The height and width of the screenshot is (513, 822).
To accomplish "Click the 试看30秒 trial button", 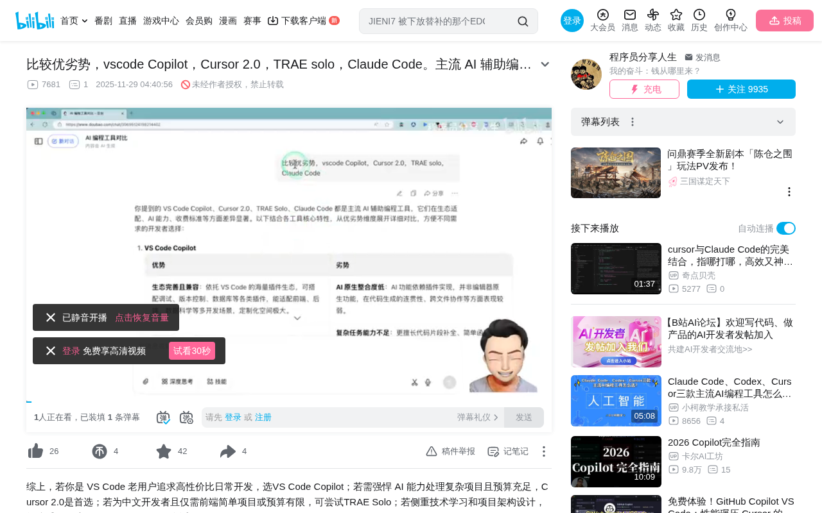I will pos(192,351).
